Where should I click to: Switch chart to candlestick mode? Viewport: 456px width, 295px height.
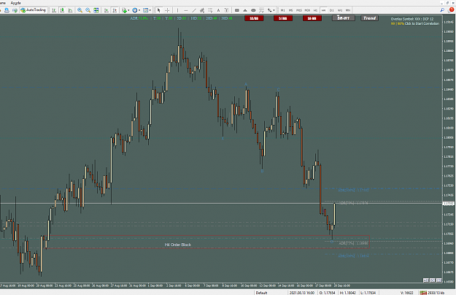pos(62,10)
